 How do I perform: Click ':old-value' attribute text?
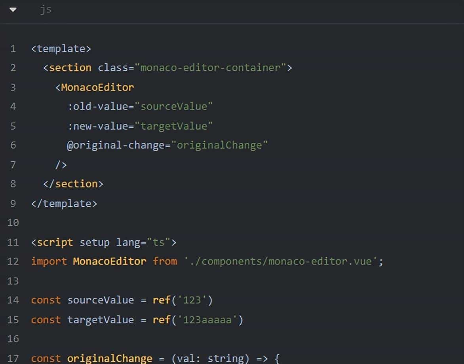(97, 106)
